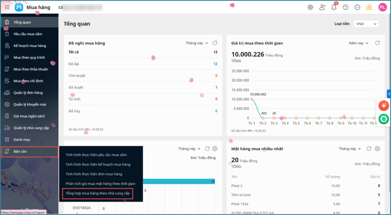Click the Đã lập count 12
The image size is (391, 215).
point(215,64)
